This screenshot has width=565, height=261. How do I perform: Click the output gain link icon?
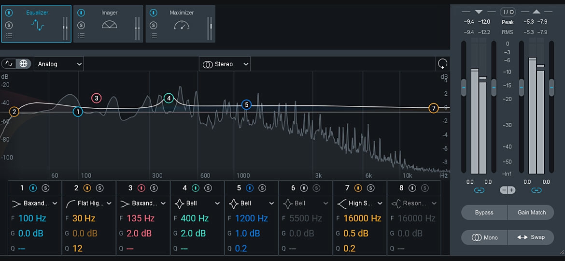[x=537, y=190]
